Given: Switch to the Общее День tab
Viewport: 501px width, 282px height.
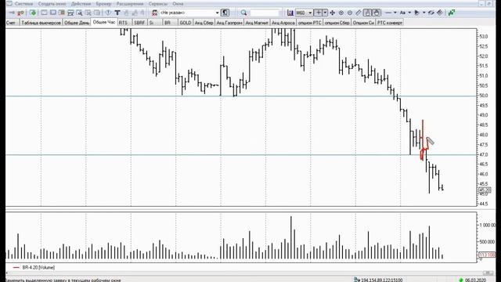Looking at the screenshot, I should pyautogui.click(x=77, y=23).
